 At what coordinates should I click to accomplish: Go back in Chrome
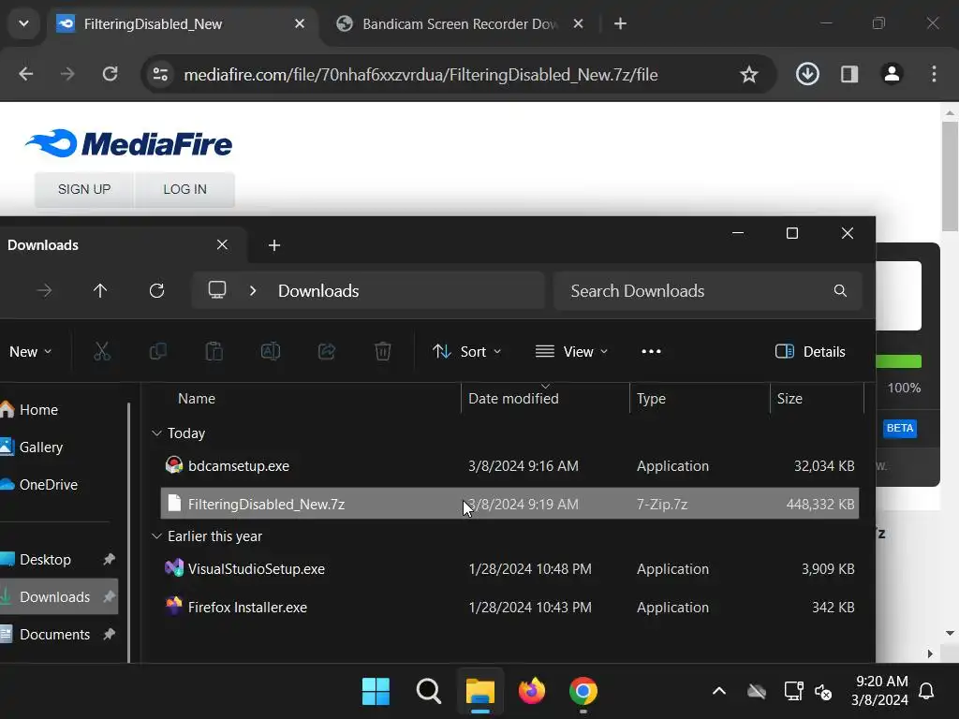pyautogui.click(x=25, y=74)
